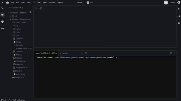
Task: Click AWS profile default in status bar
Action: click(x=19, y=100)
